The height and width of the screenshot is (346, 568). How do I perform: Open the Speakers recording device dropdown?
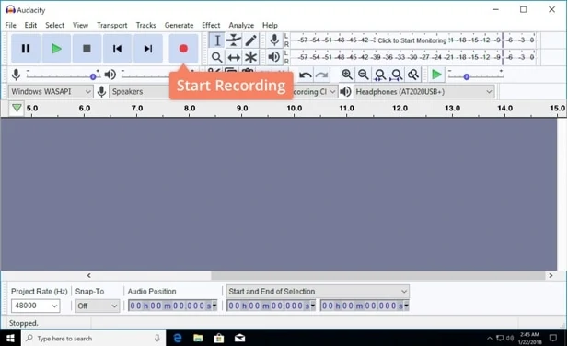[139, 92]
